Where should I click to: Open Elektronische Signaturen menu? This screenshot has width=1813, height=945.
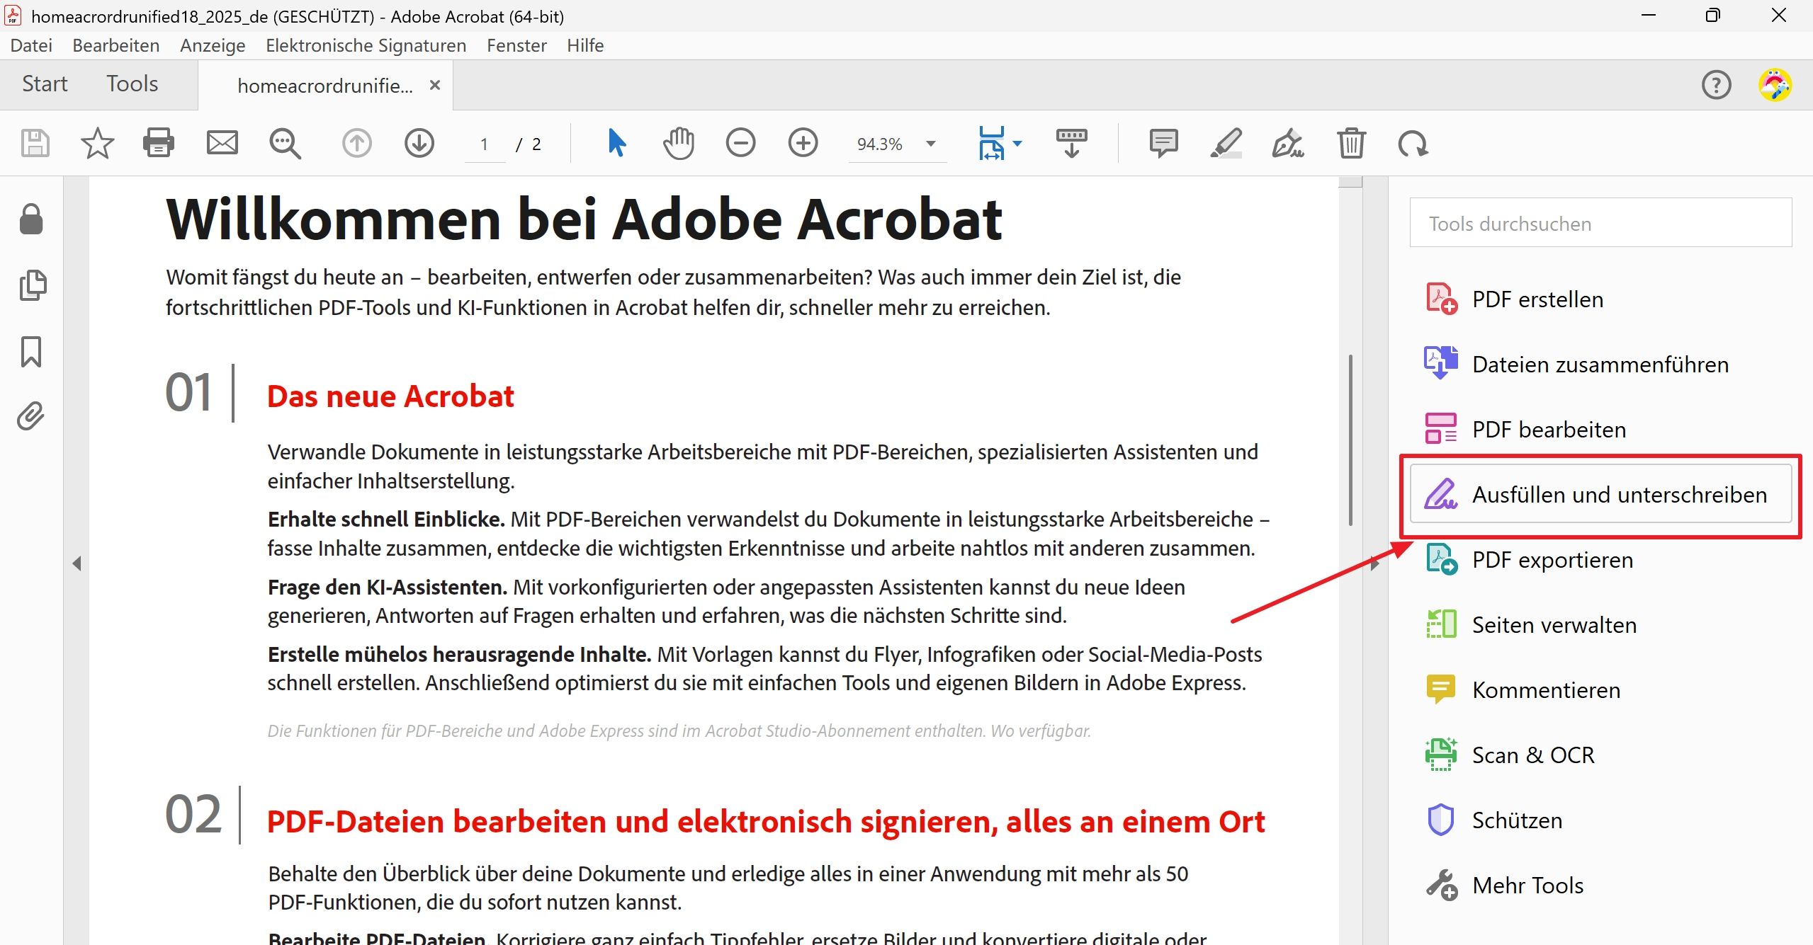tap(366, 45)
